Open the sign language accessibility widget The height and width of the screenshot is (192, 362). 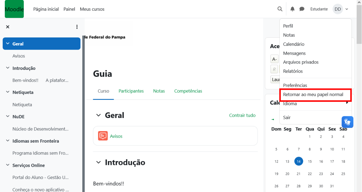(x=347, y=122)
